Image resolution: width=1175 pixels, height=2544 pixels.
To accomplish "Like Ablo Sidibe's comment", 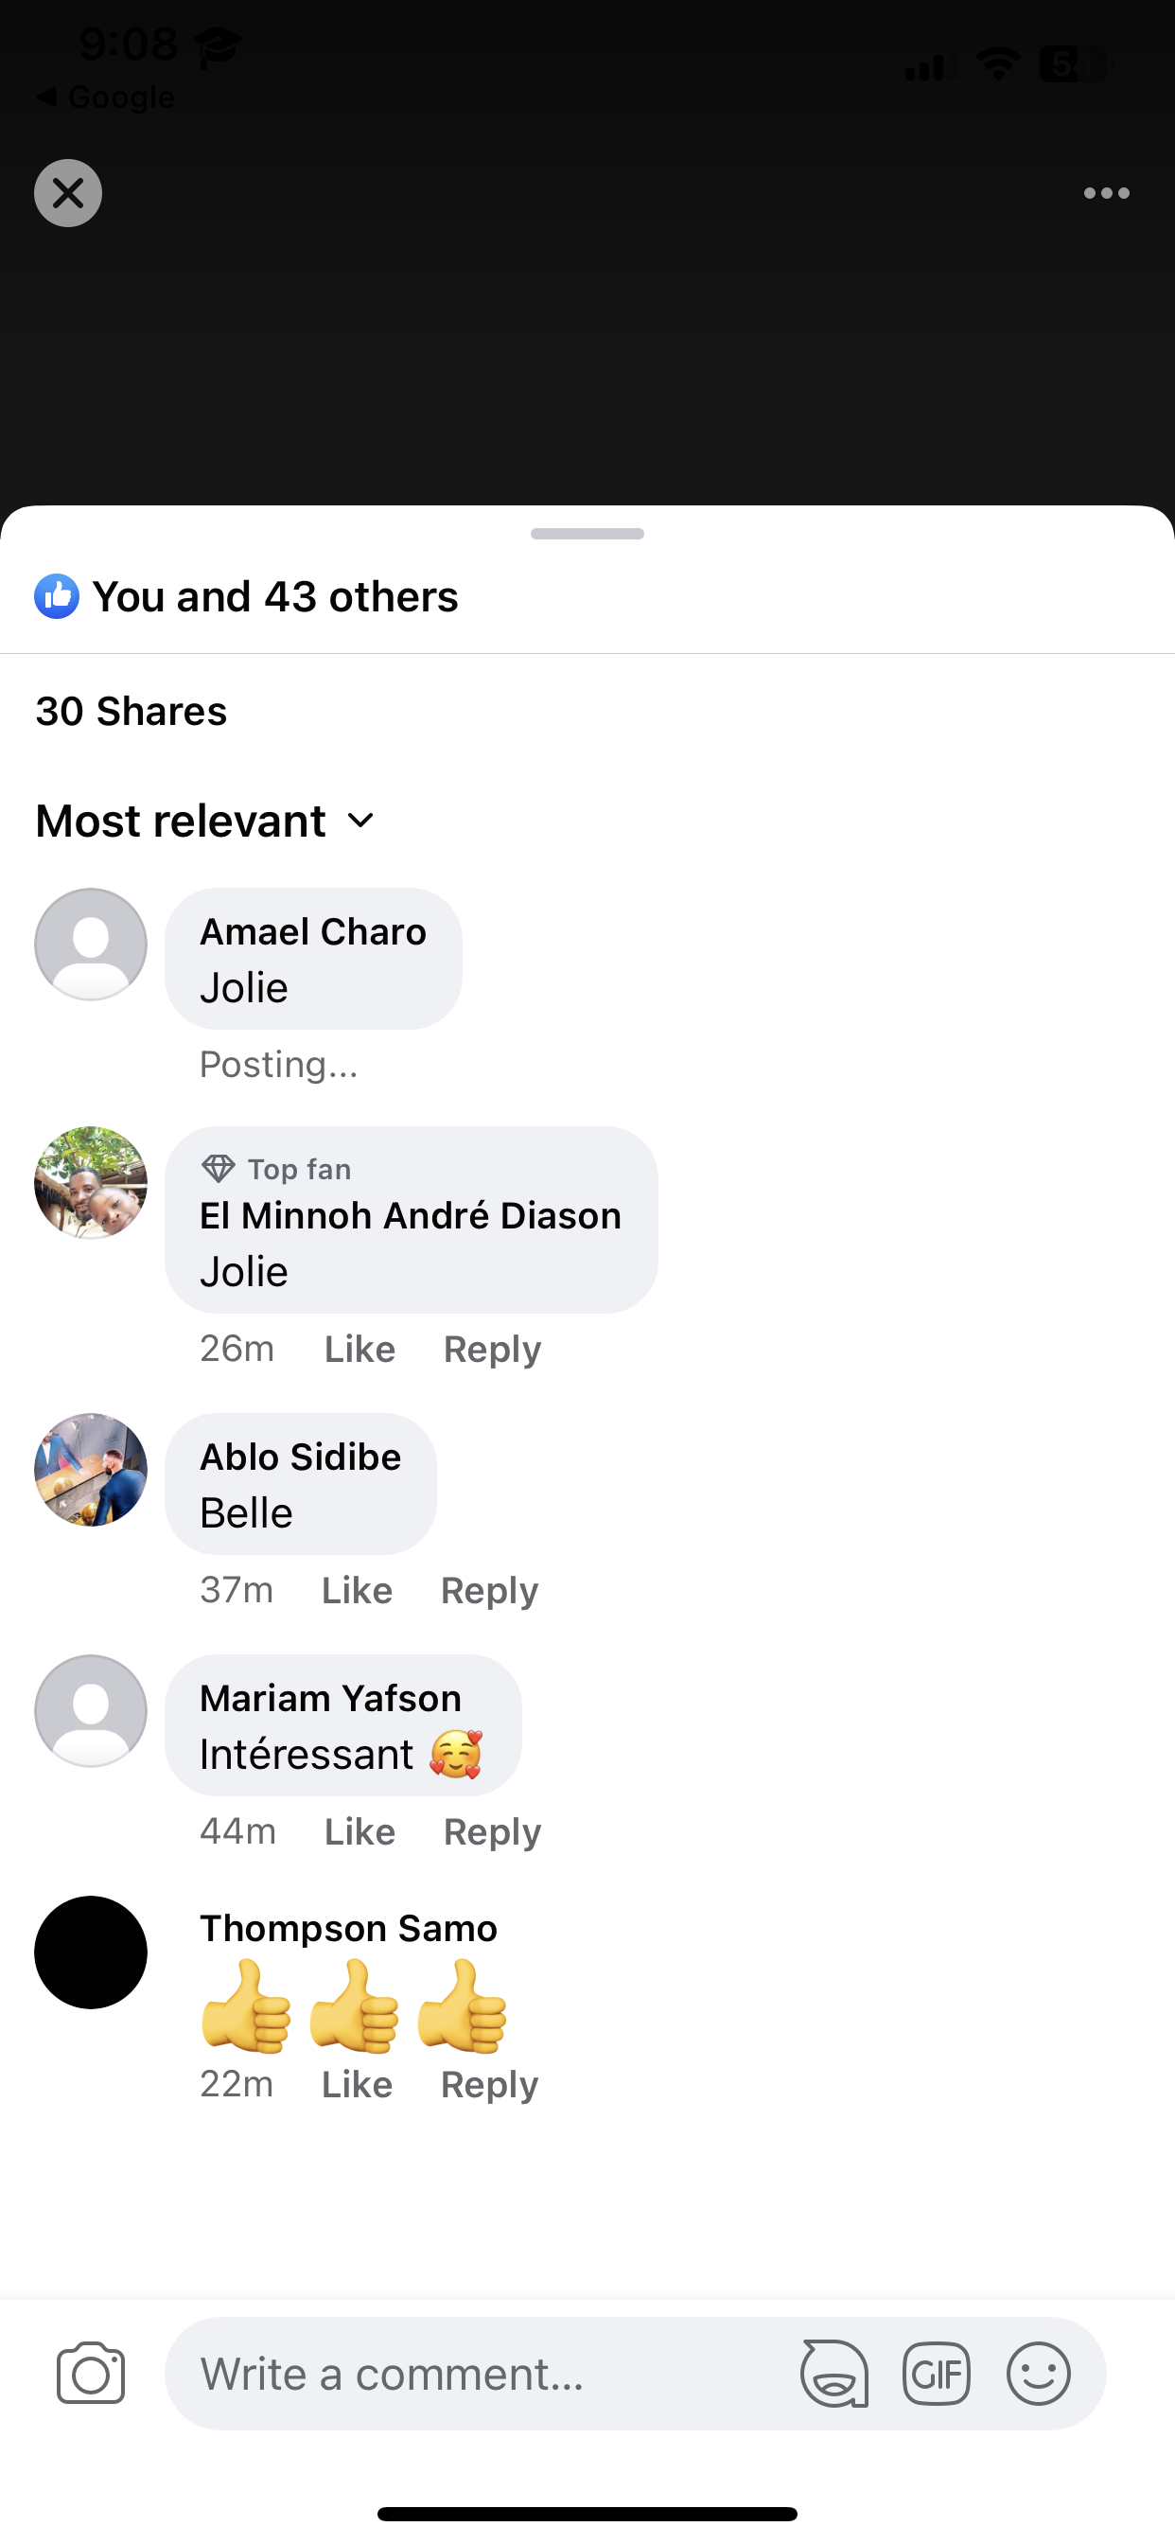I will pos(357,1590).
